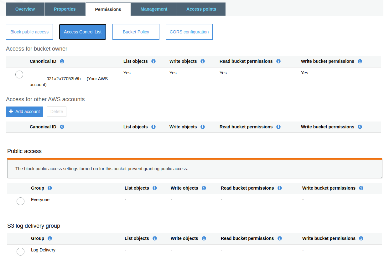Click the Write objects info icon under bucket owner
The image size is (384, 263).
click(x=202, y=61)
